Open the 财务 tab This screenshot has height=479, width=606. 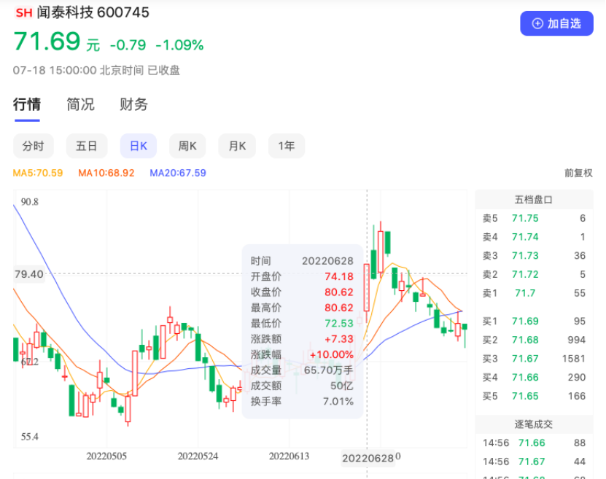(x=134, y=104)
